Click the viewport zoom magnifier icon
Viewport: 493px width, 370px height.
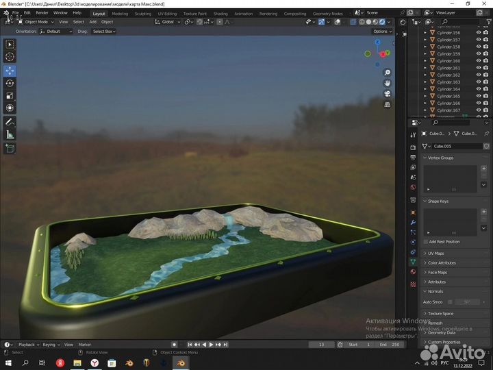388,73
